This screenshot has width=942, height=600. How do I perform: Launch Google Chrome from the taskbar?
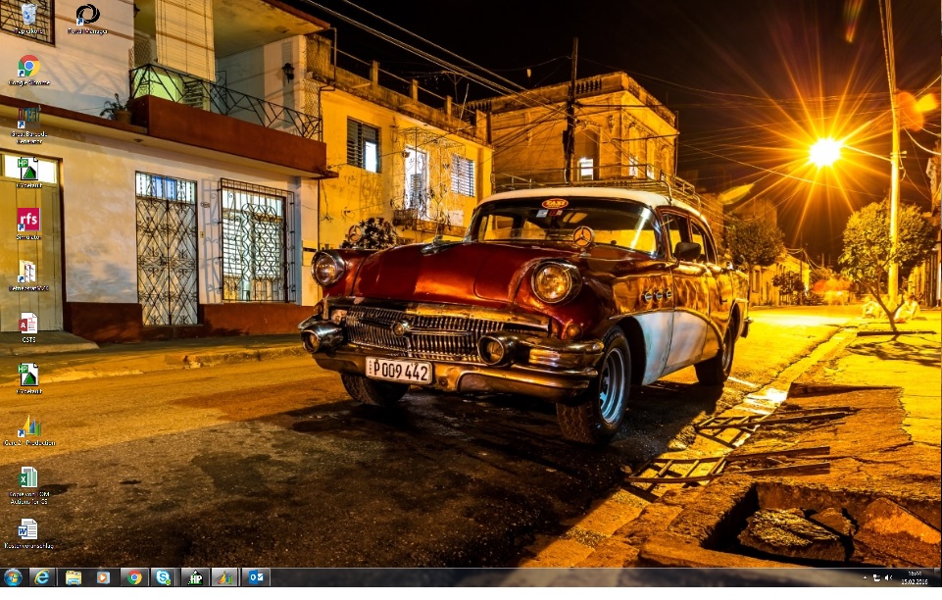point(134,577)
